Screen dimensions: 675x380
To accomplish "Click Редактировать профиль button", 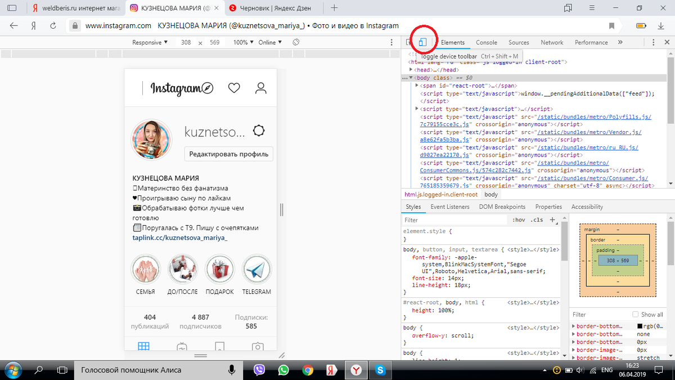I will 229,154.
